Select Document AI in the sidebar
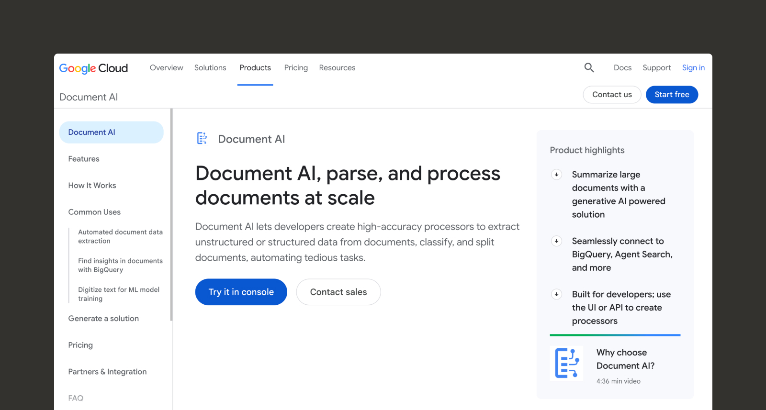766x410 pixels. (111, 132)
